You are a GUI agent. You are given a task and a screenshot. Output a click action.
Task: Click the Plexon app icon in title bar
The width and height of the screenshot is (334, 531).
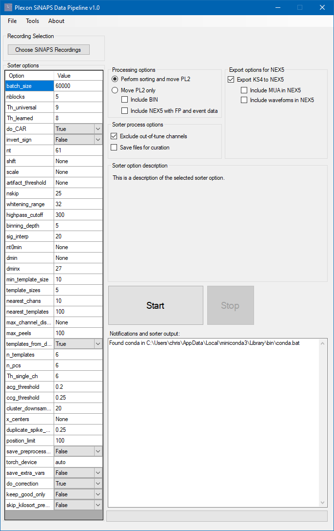pyautogui.click(x=8, y=7)
